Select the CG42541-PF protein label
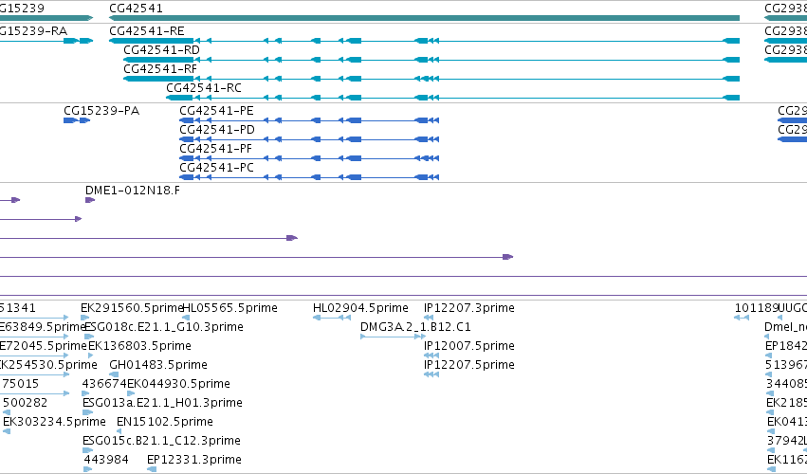807x474 pixels. [x=215, y=149]
